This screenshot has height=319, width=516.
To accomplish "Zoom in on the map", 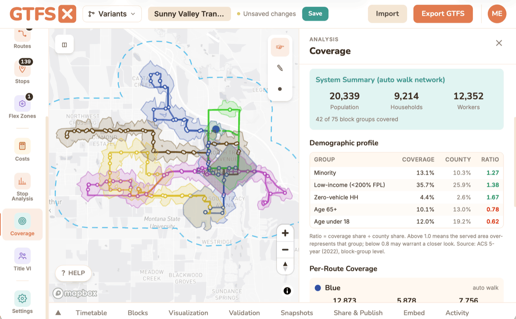I will (285, 233).
